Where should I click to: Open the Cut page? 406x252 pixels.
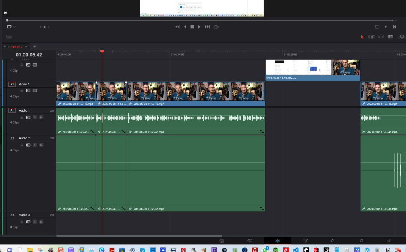click(x=250, y=241)
